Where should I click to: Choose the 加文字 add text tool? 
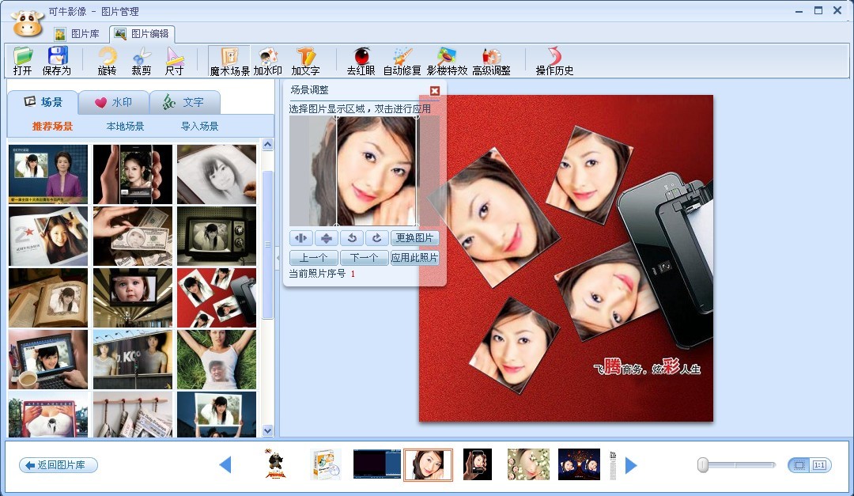pos(305,61)
